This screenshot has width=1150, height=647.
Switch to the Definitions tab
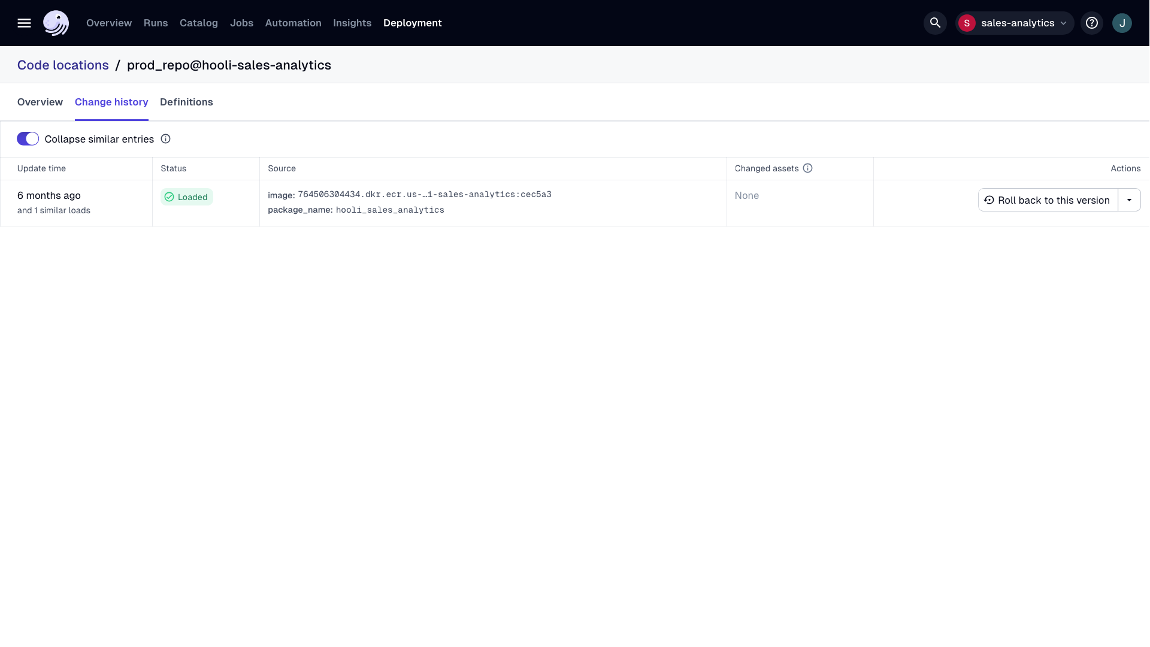186,102
